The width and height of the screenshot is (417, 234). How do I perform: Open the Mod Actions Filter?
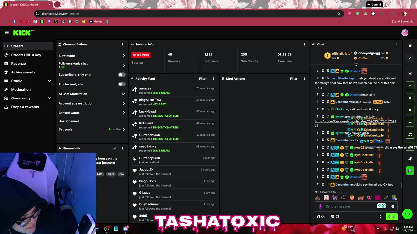click(x=294, y=79)
